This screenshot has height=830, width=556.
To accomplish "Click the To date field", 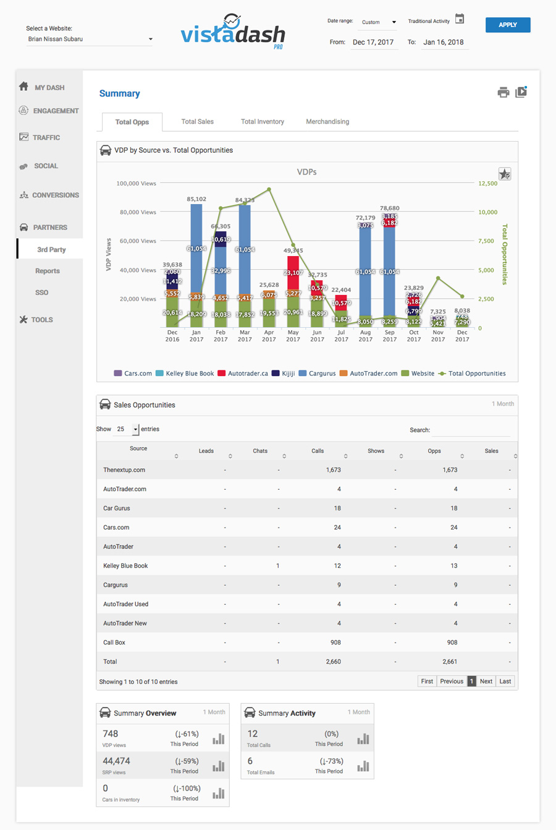I will click(x=444, y=43).
